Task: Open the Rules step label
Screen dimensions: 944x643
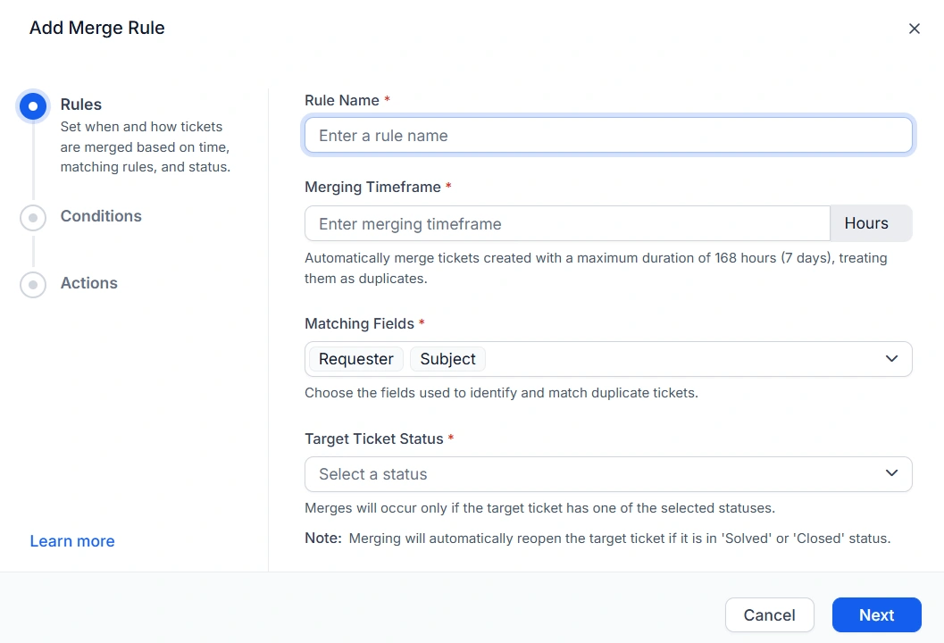Action: [x=81, y=104]
